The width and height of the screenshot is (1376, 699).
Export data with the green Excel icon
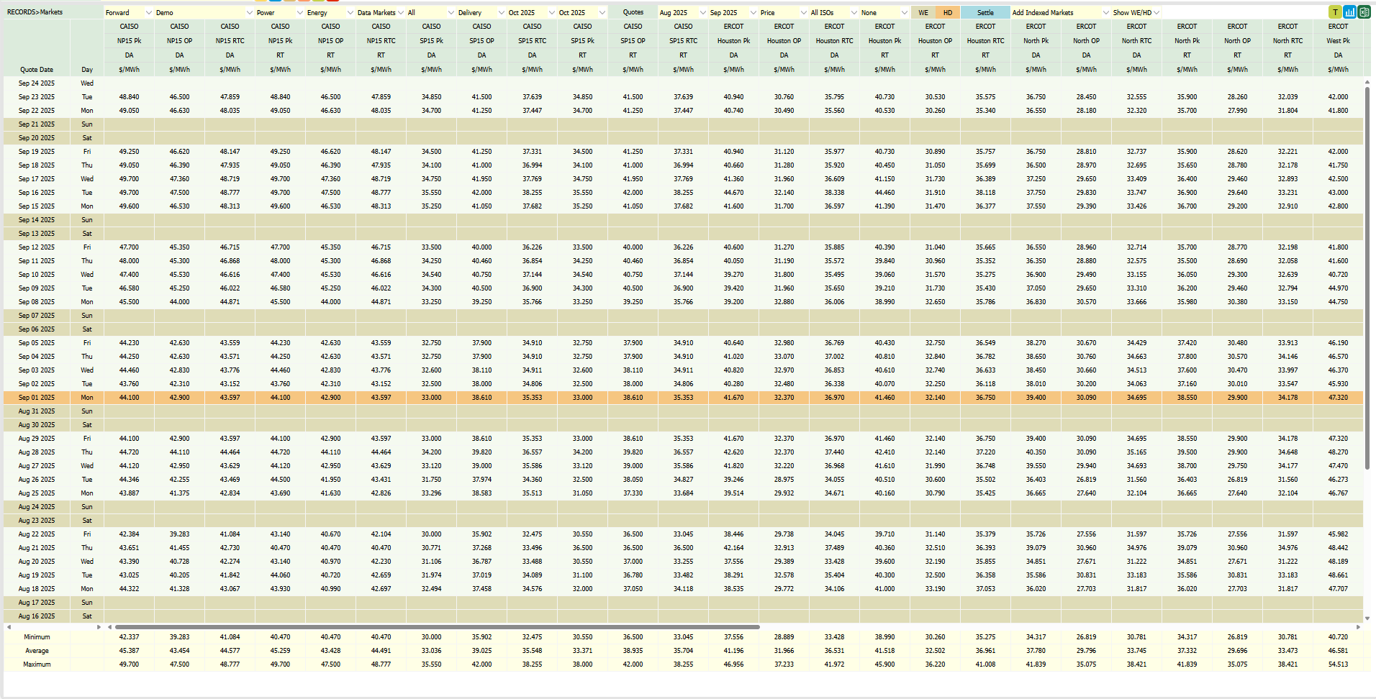[x=1363, y=12]
